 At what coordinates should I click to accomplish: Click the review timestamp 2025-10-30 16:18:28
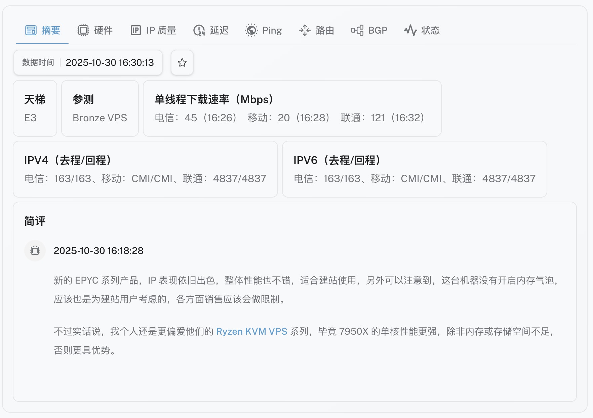(98, 251)
